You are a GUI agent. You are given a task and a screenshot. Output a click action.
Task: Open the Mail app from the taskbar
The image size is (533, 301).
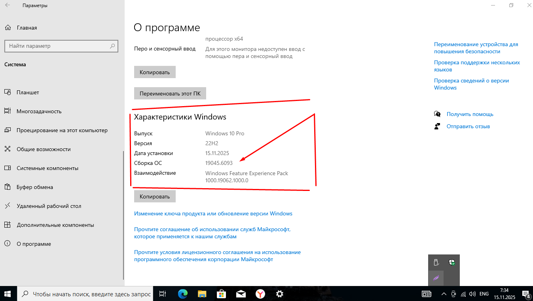241,294
